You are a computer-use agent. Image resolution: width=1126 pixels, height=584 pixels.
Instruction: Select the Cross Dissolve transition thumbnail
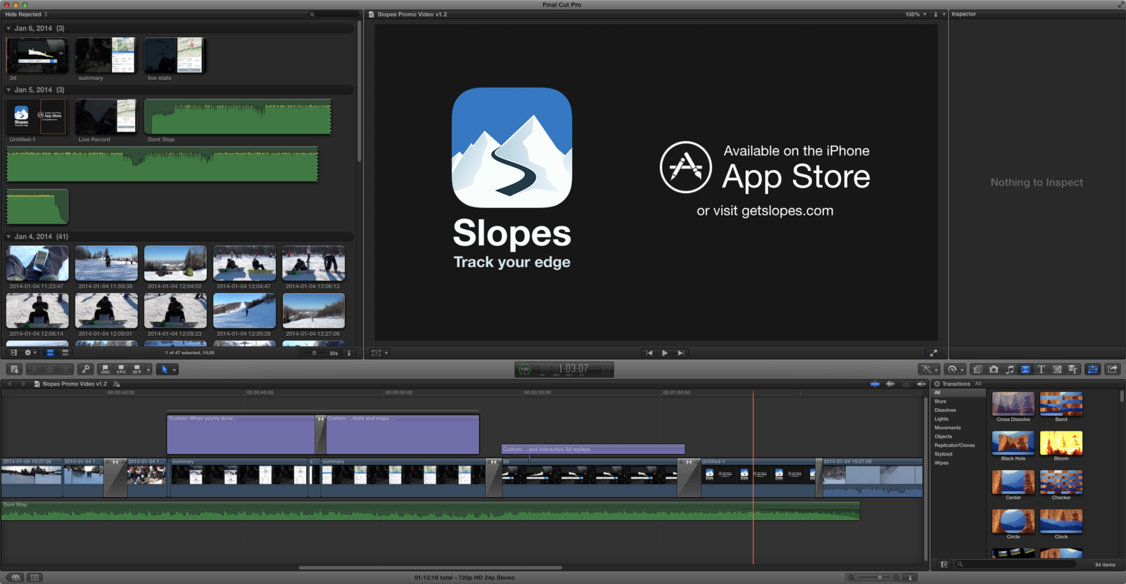pos(1013,404)
